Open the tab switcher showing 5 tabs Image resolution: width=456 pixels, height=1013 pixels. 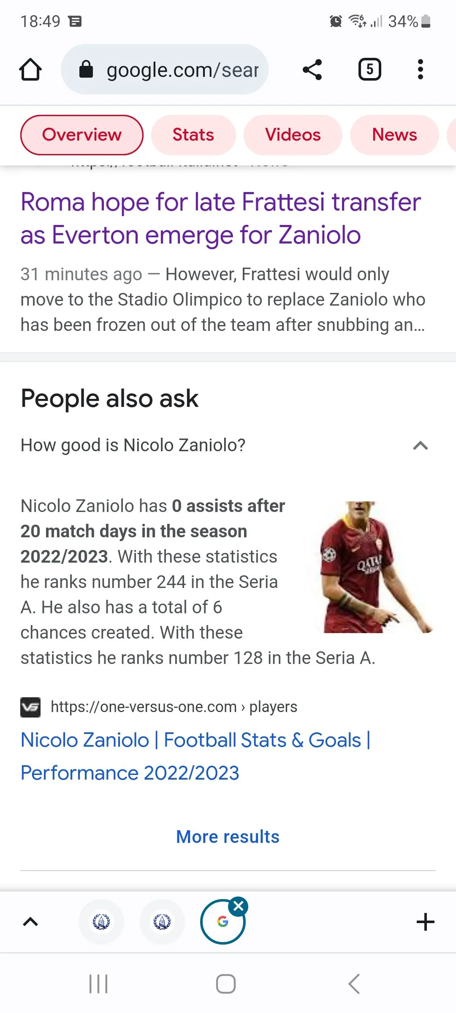(x=369, y=70)
